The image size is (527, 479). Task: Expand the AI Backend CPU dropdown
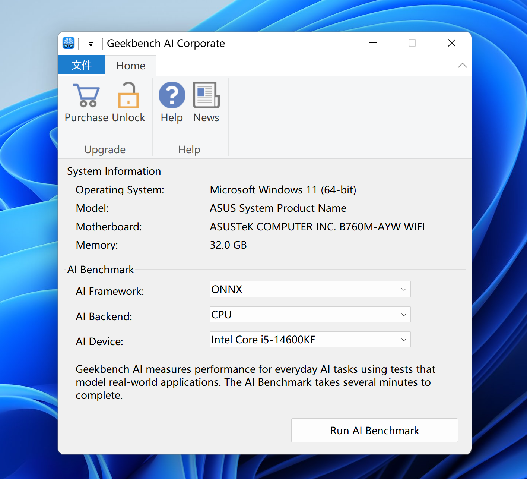310,315
